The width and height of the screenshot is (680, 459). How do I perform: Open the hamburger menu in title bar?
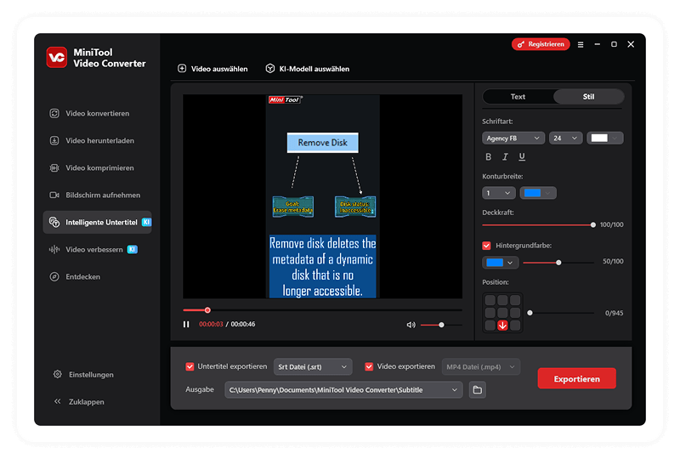581,44
